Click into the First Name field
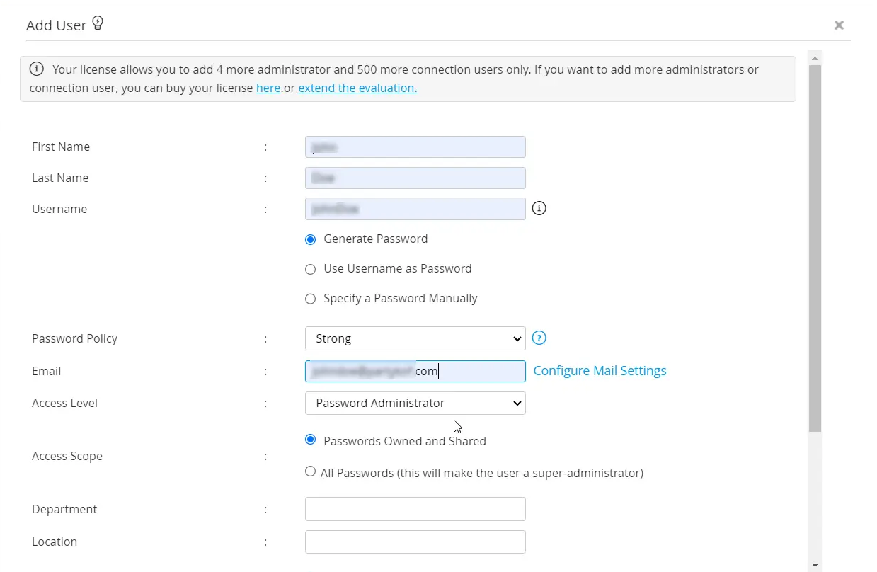 click(x=415, y=147)
